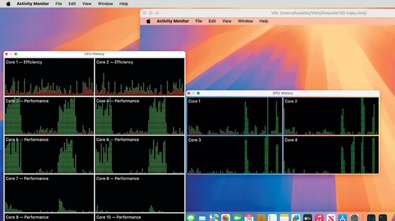Open Contacts from the VM dock
The image size is (395, 221).
tap(261, 218)
